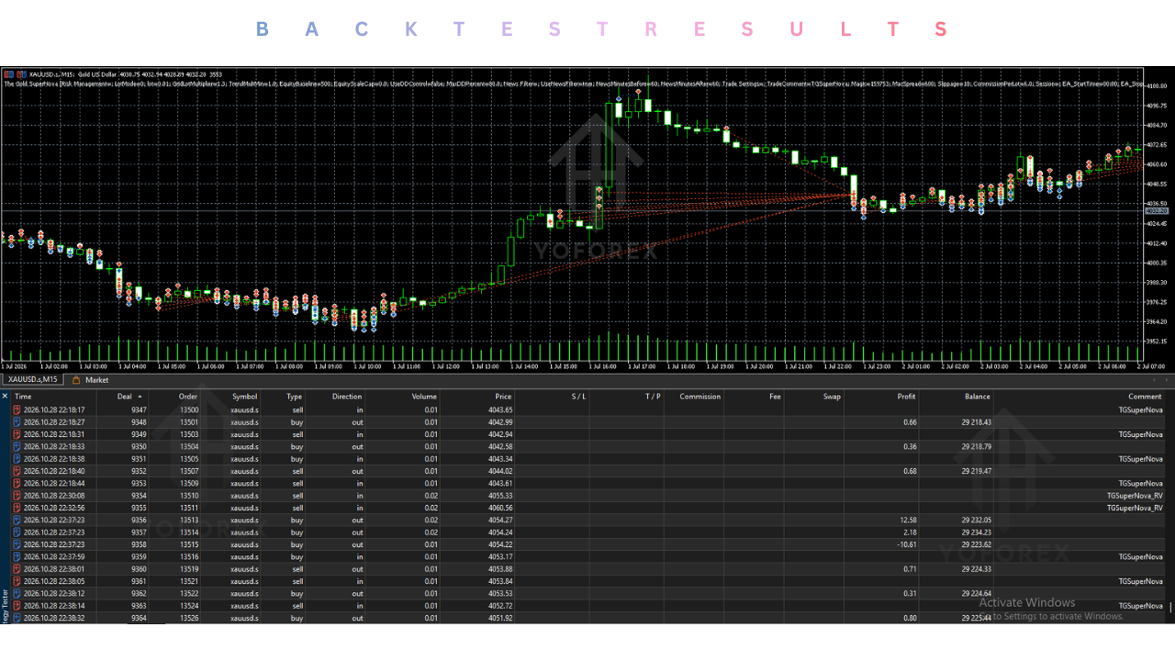Sort by the Profit column header
1175x661 pixels.
(x=906, y=397)
